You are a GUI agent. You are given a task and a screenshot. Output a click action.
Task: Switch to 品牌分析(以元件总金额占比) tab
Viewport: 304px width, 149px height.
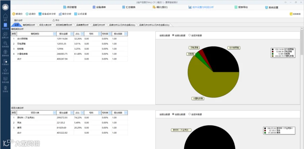pyautogui.click(x=122, y=25)
